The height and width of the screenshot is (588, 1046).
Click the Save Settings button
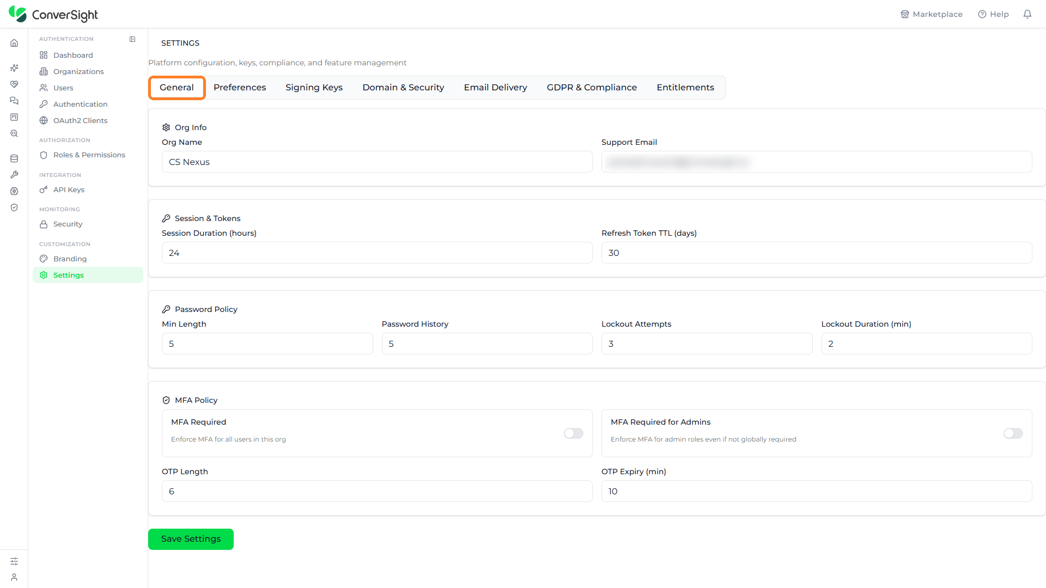click(x=191, y=539)
